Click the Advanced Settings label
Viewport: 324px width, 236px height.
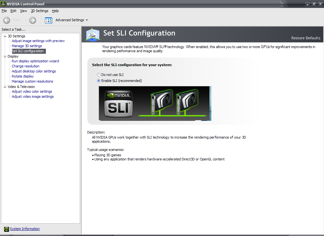70,20
